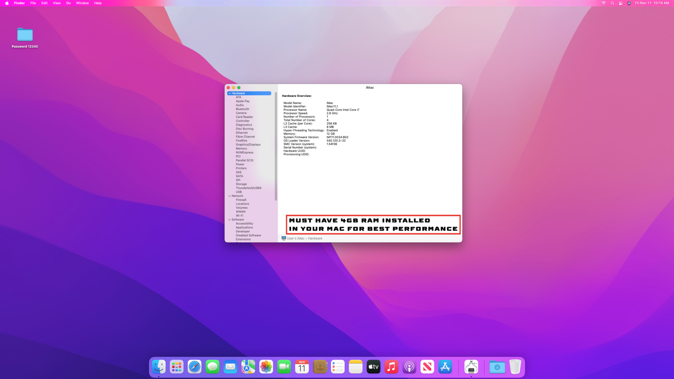
Task: Select Disabled Software item
Action: [249, 235]
